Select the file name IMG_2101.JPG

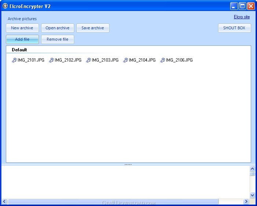point(31,60)
